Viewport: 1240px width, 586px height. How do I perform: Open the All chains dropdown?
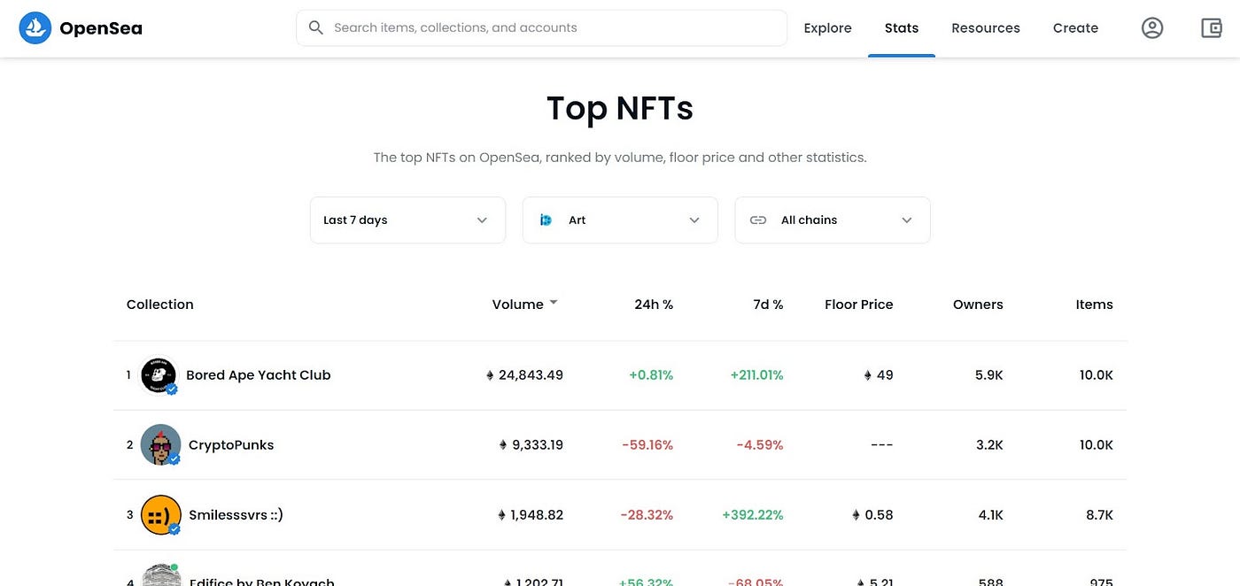click(x=833, y=220)
